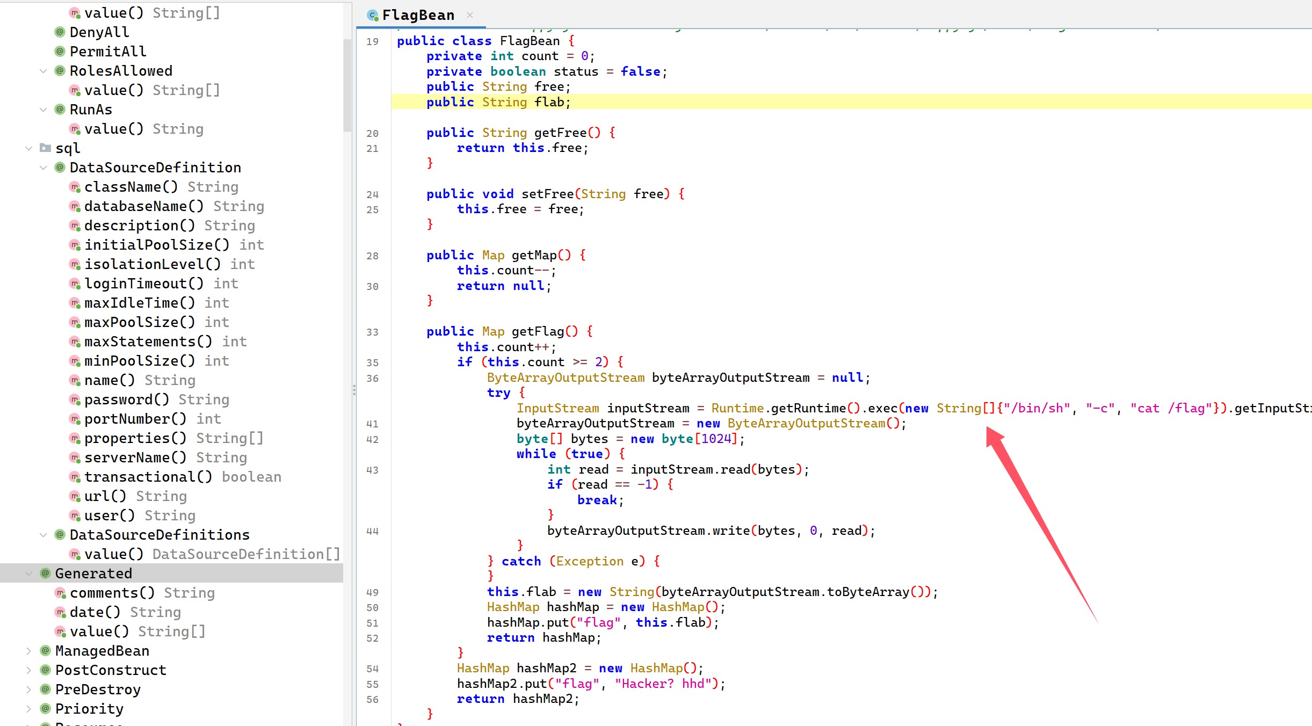The width and height of the screenshot is (1312, 726).
Task: Click the sql package folder icon
Action: click(x=46, y=148)
